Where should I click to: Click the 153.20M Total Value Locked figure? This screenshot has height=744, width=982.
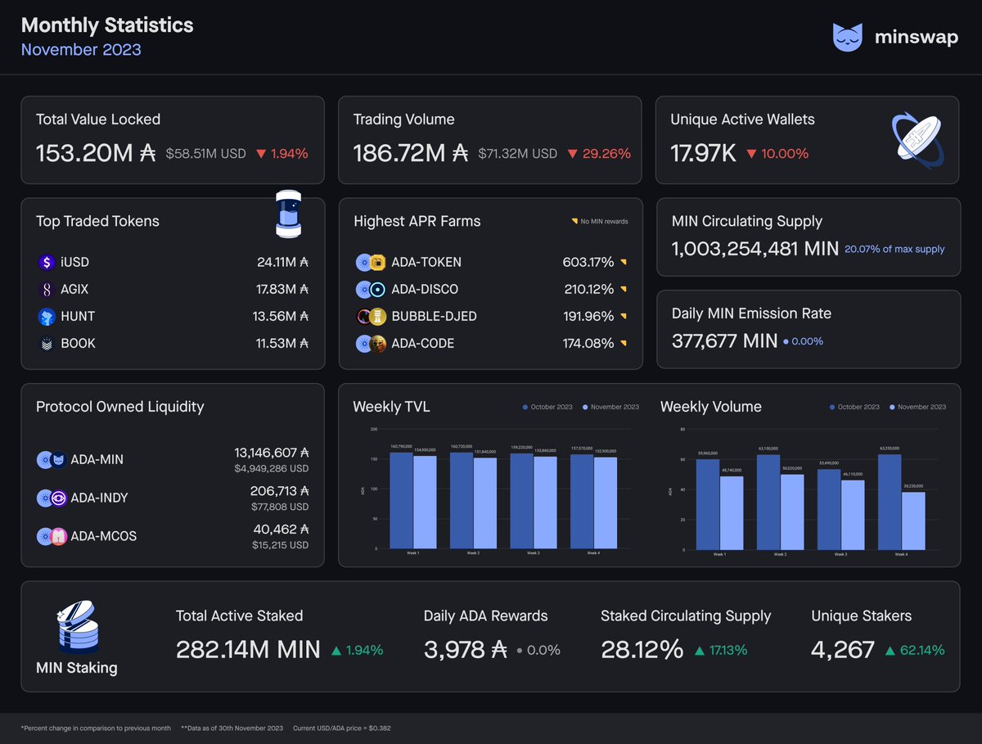click(96, 153)
